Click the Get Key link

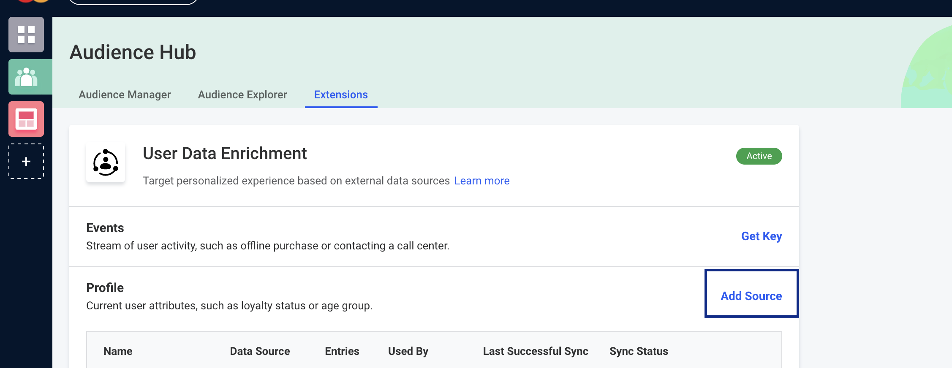(762, 236)
